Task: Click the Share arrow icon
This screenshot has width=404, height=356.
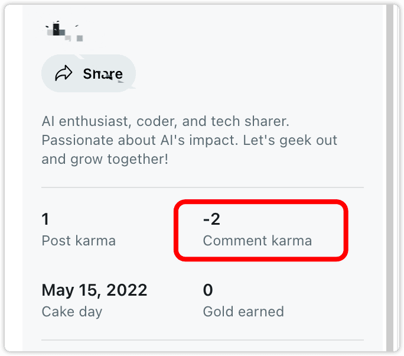Action: 63,73
